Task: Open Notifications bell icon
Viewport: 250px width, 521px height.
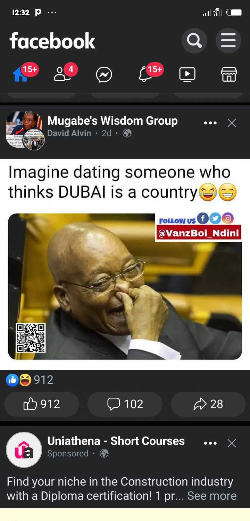Action: pos(145,74)
